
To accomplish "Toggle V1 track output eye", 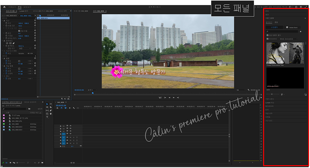I will 70,134.
